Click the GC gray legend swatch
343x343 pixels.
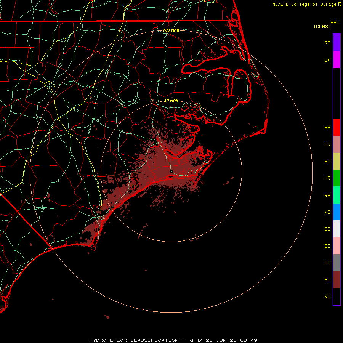coord(337,263)
